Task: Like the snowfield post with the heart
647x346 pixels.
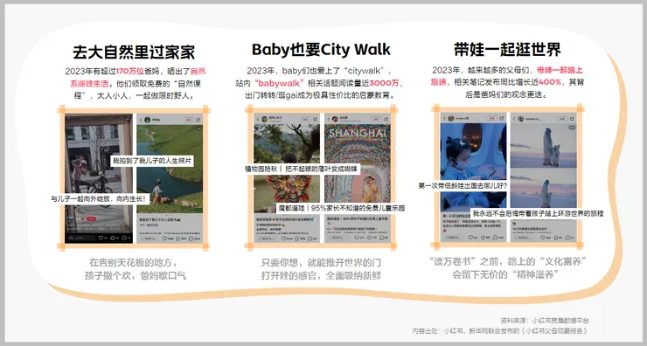Action: 543,237
